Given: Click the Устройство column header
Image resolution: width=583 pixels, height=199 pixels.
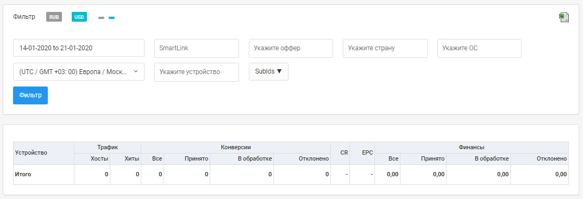Looking at the screenshot, I should click(43, 152).
